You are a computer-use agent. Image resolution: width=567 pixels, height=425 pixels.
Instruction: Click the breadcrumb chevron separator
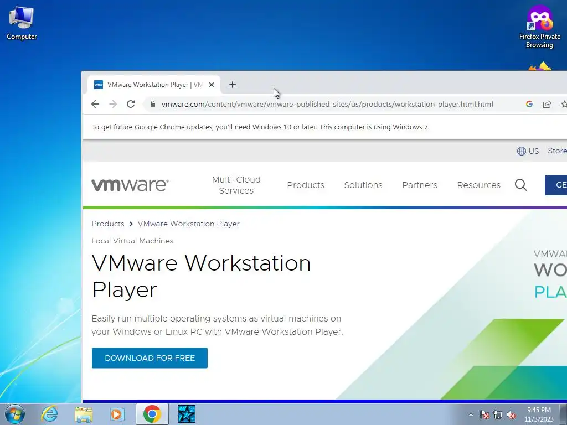coord(131,224)
